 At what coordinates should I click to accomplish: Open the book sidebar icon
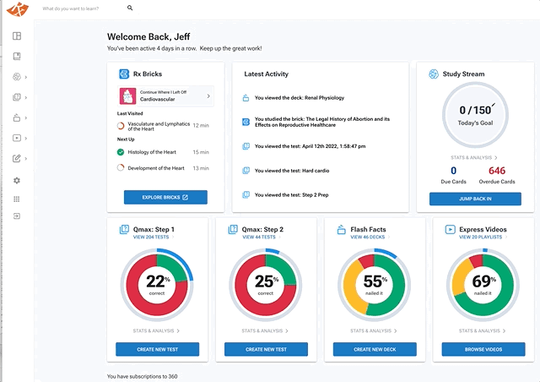[x=17, y=57]
